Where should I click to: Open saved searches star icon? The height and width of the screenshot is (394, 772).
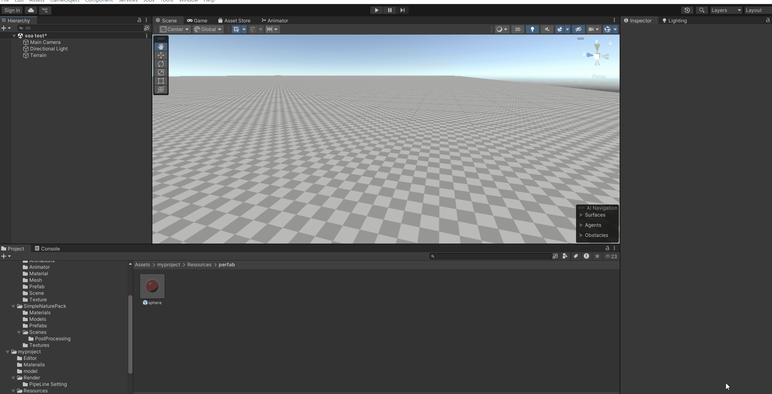(x=597, y=256)
